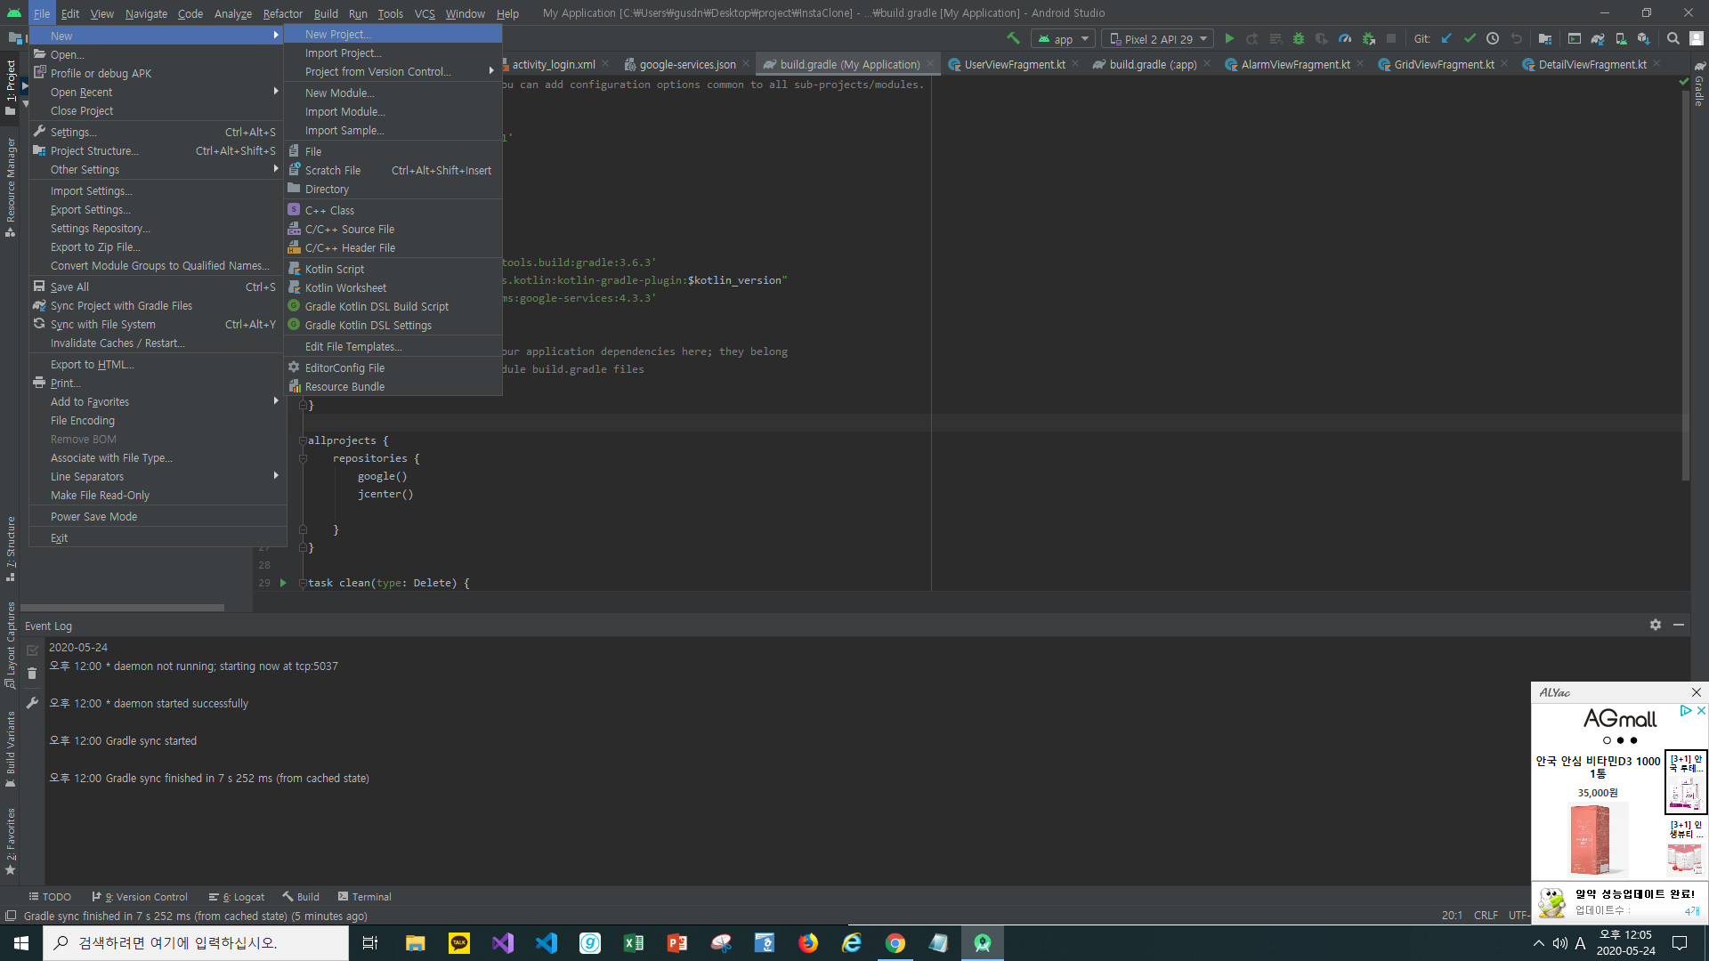
Task: Open the Profiler gauge icon
Action: coord(1345,38)
